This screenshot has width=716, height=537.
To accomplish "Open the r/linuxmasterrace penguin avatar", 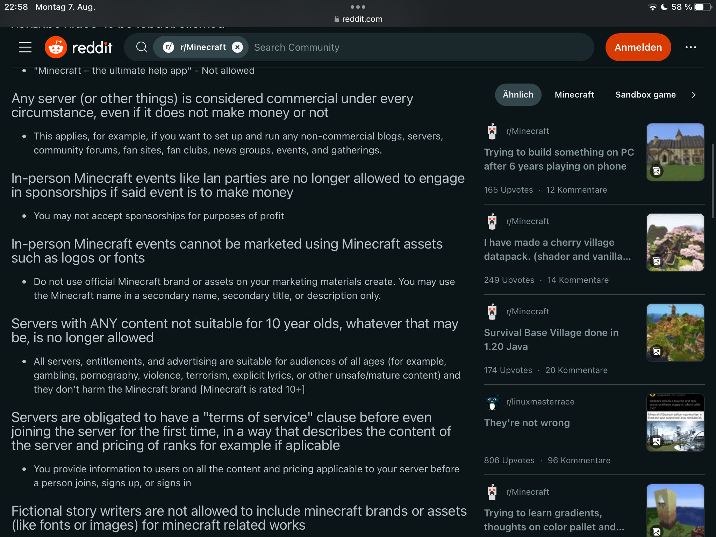I will tap(492, 402).
